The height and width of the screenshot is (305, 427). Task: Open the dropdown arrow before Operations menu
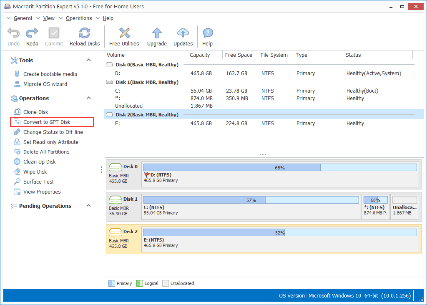pos(61,18)
